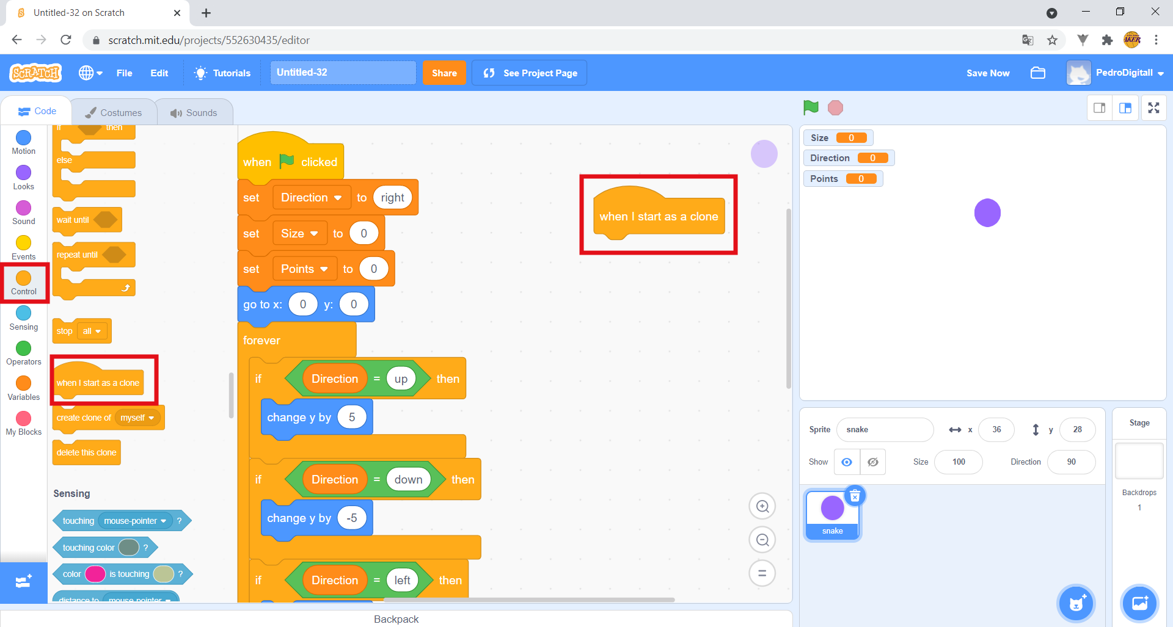Click the sprite name field snake
Image resolution: width=1173 pixels, height=627 pixels.
[x=885, y=430]
